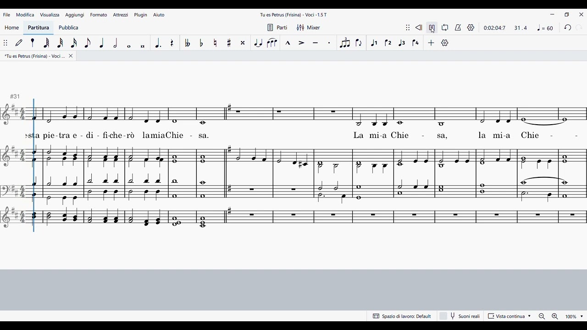The image size is (587, 330).
Task: Add accent articulation
Action: (x=301, y=43)
